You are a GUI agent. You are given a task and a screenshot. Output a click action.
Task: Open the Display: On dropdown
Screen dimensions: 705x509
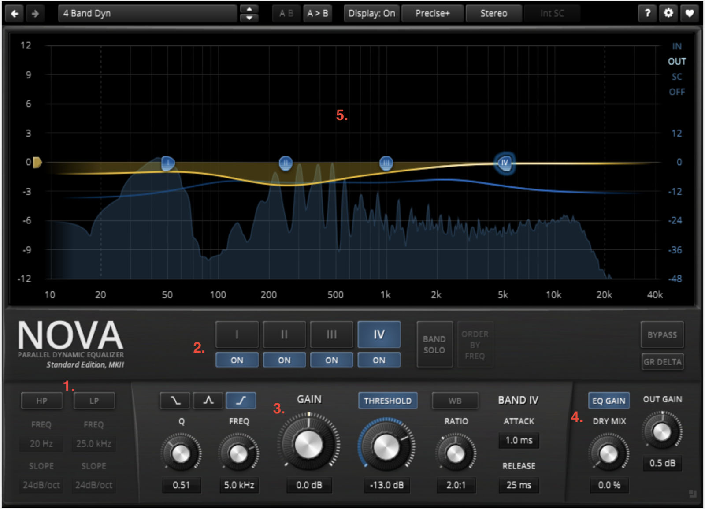pos(371,14)
